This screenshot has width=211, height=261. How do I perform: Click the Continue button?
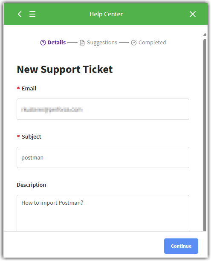(x=181, y=246)
